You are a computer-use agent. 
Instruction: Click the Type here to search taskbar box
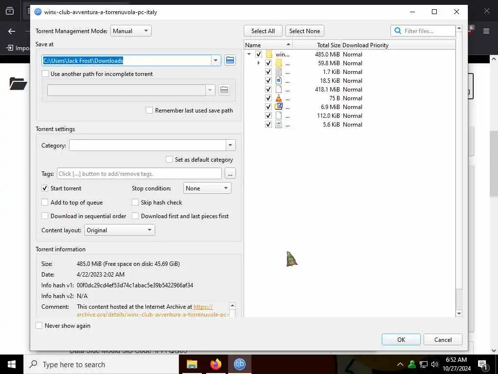tap(101, 364)
